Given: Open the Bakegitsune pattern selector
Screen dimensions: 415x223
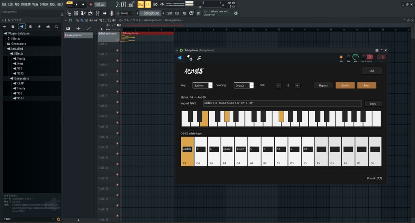Looking at the screenshot, I should [152, 13].
